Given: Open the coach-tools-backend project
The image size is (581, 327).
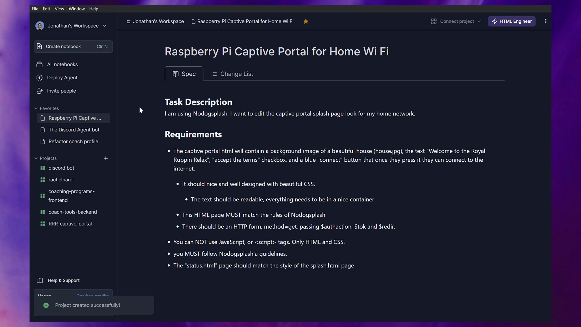Looking at the screenshot, I should (x=73, y=212).
